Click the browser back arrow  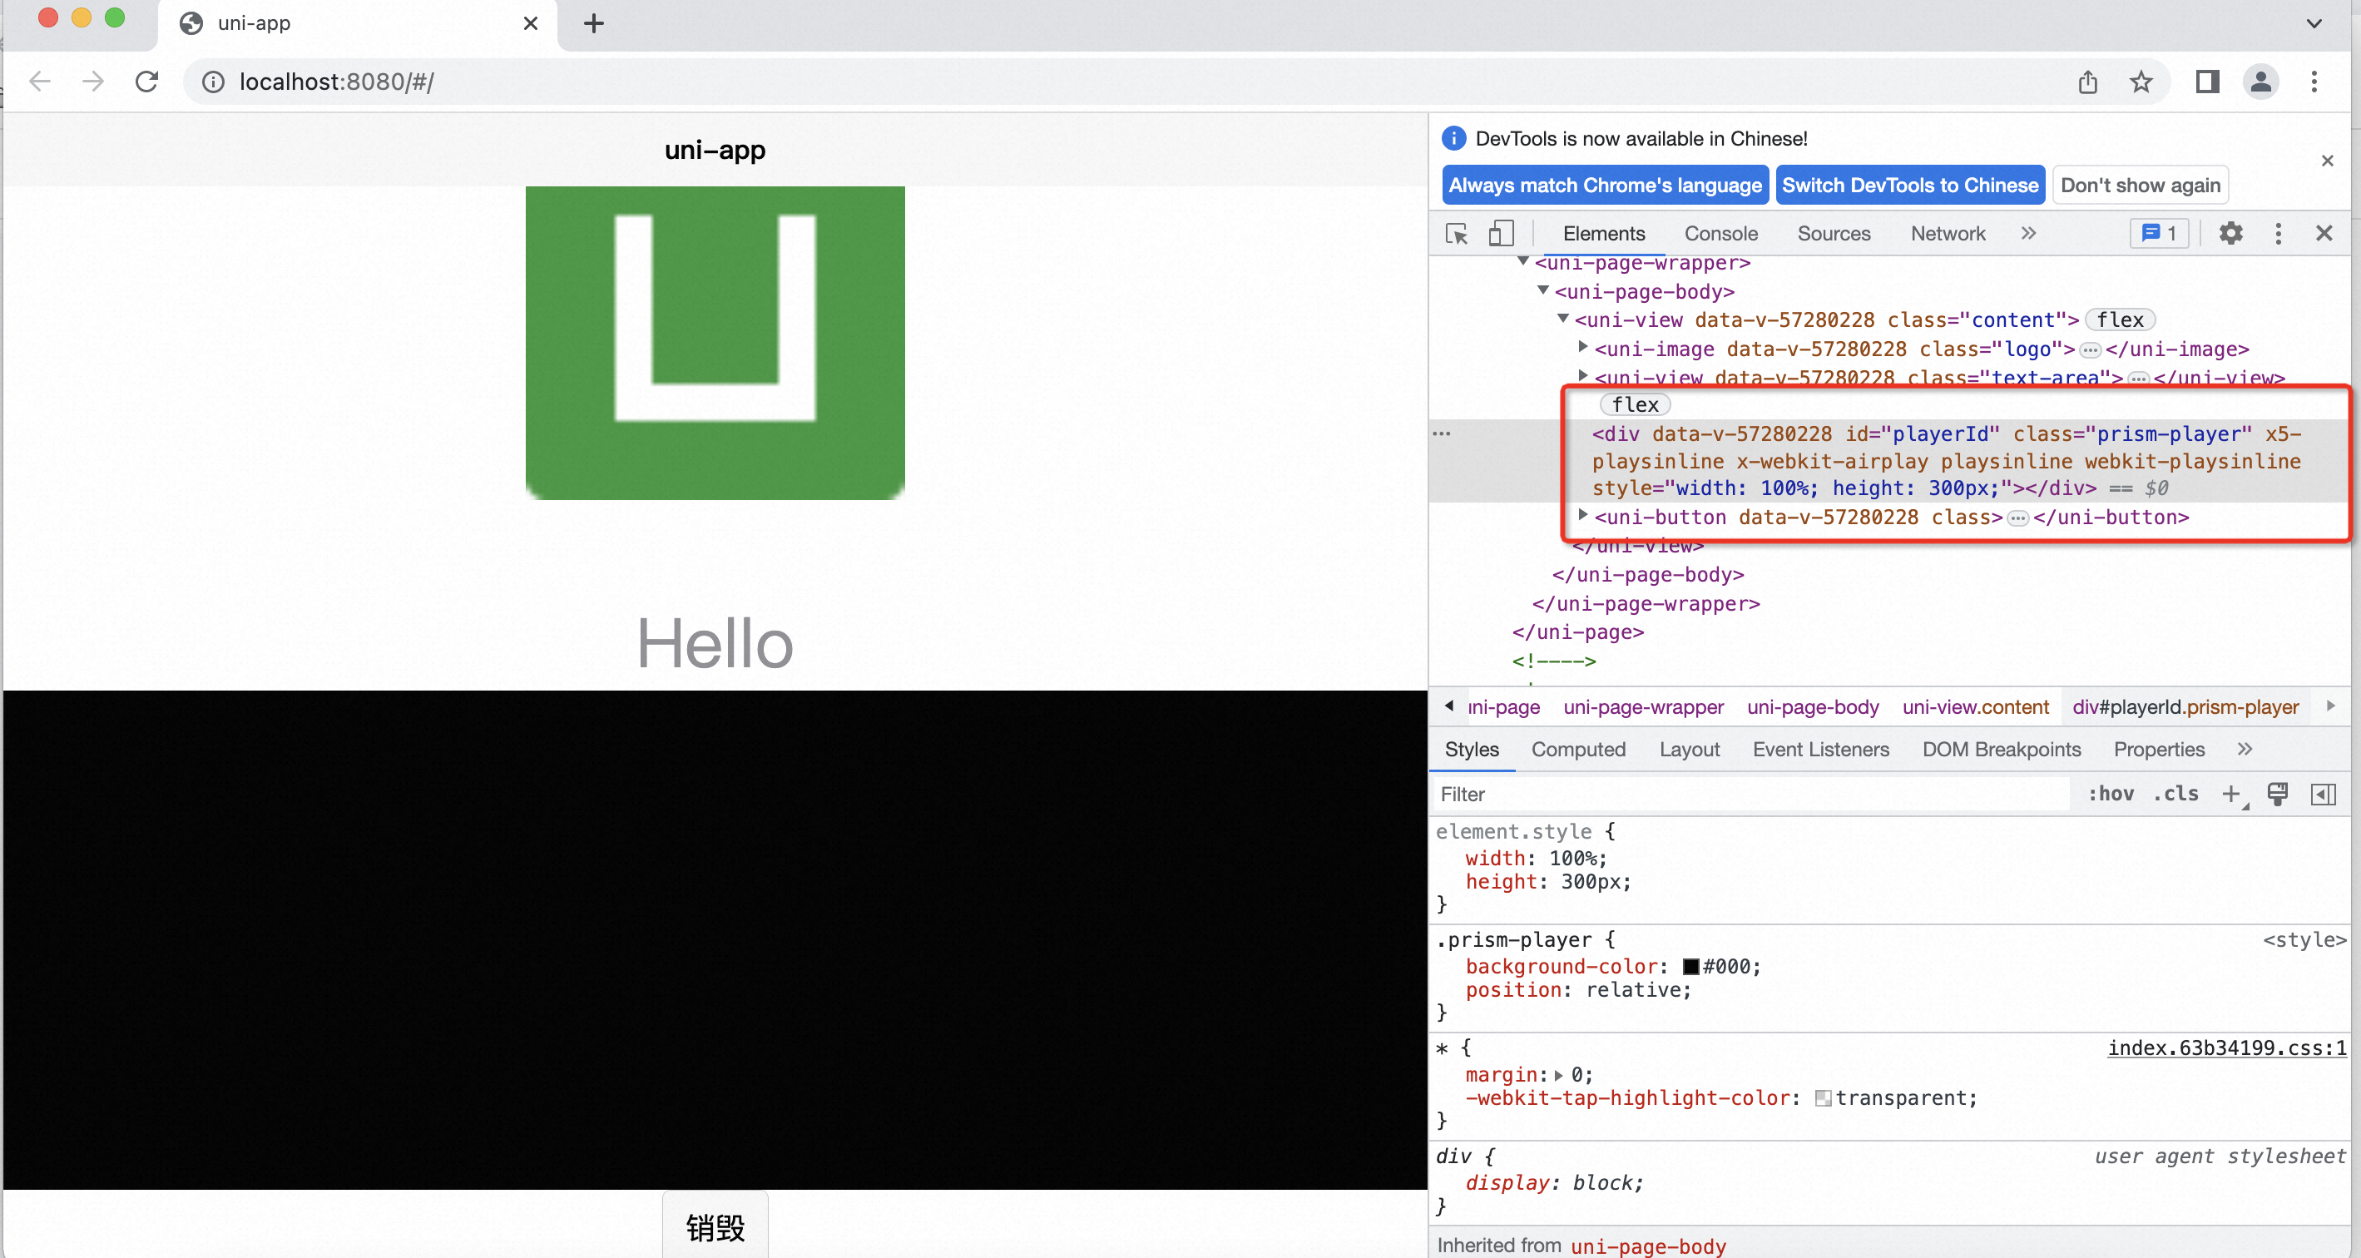click(x=39, y=82)
